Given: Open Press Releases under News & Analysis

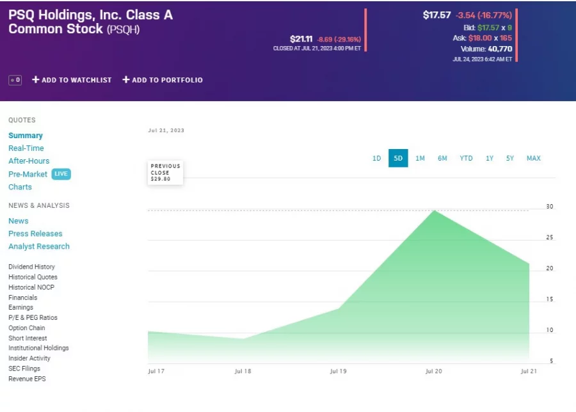Looking at the screenshot, I should 35,234.
